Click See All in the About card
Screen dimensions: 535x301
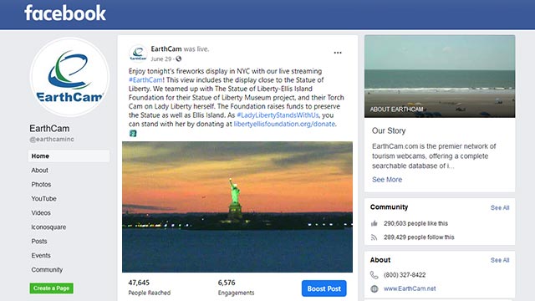[500, 260]
